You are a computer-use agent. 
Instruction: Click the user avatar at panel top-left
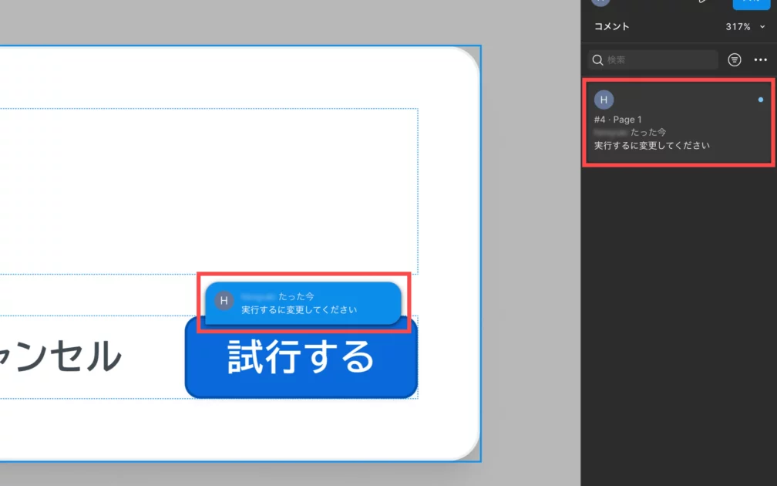600,2
